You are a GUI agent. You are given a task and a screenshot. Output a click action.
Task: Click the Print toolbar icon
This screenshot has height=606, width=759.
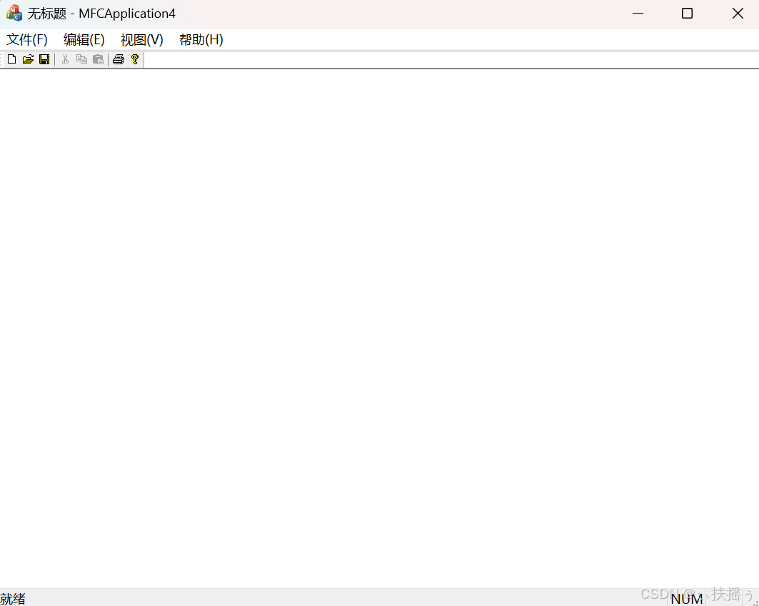coord(119,59)
